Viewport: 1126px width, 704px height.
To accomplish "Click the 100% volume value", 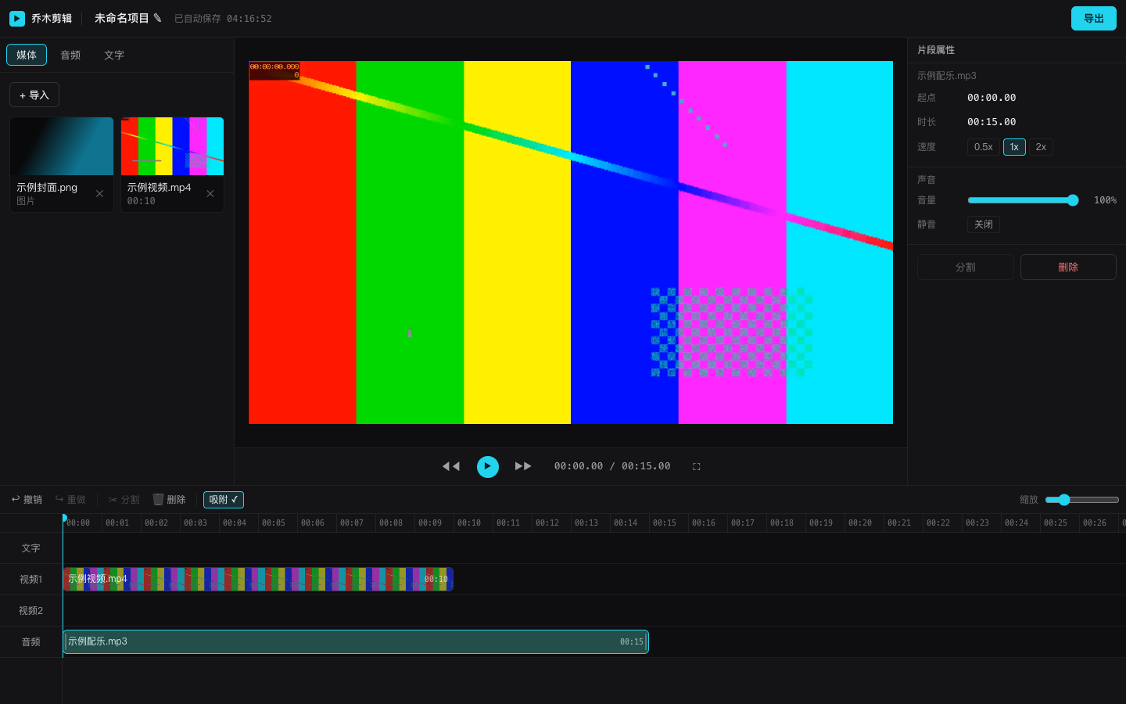I will point(1105,200).
